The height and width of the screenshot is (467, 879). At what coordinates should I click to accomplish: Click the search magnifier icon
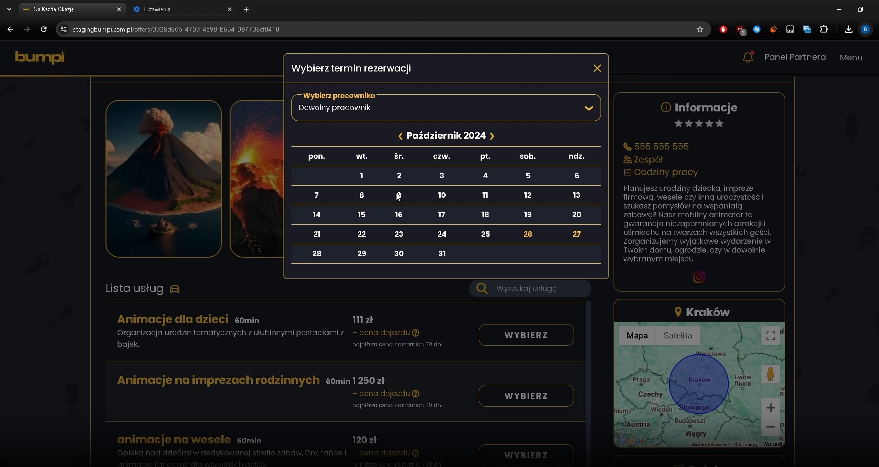coord(482,288)
